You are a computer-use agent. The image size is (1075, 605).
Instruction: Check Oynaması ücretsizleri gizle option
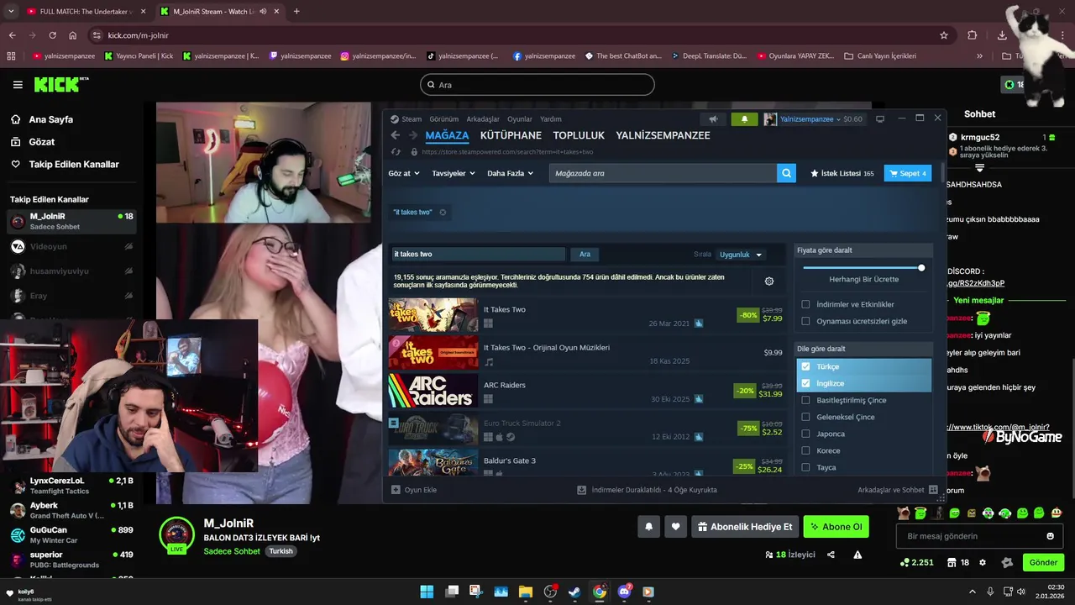click(x=805, y=321)
